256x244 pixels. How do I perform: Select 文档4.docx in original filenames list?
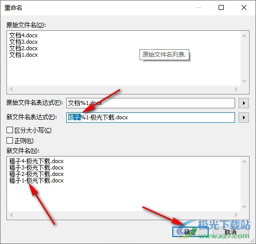[x=23, y=35]
